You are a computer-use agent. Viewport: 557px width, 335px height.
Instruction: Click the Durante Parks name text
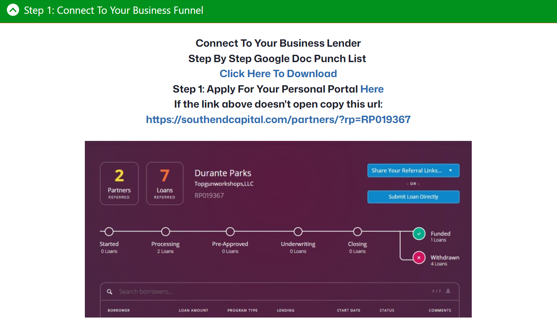tap(223, 173)
